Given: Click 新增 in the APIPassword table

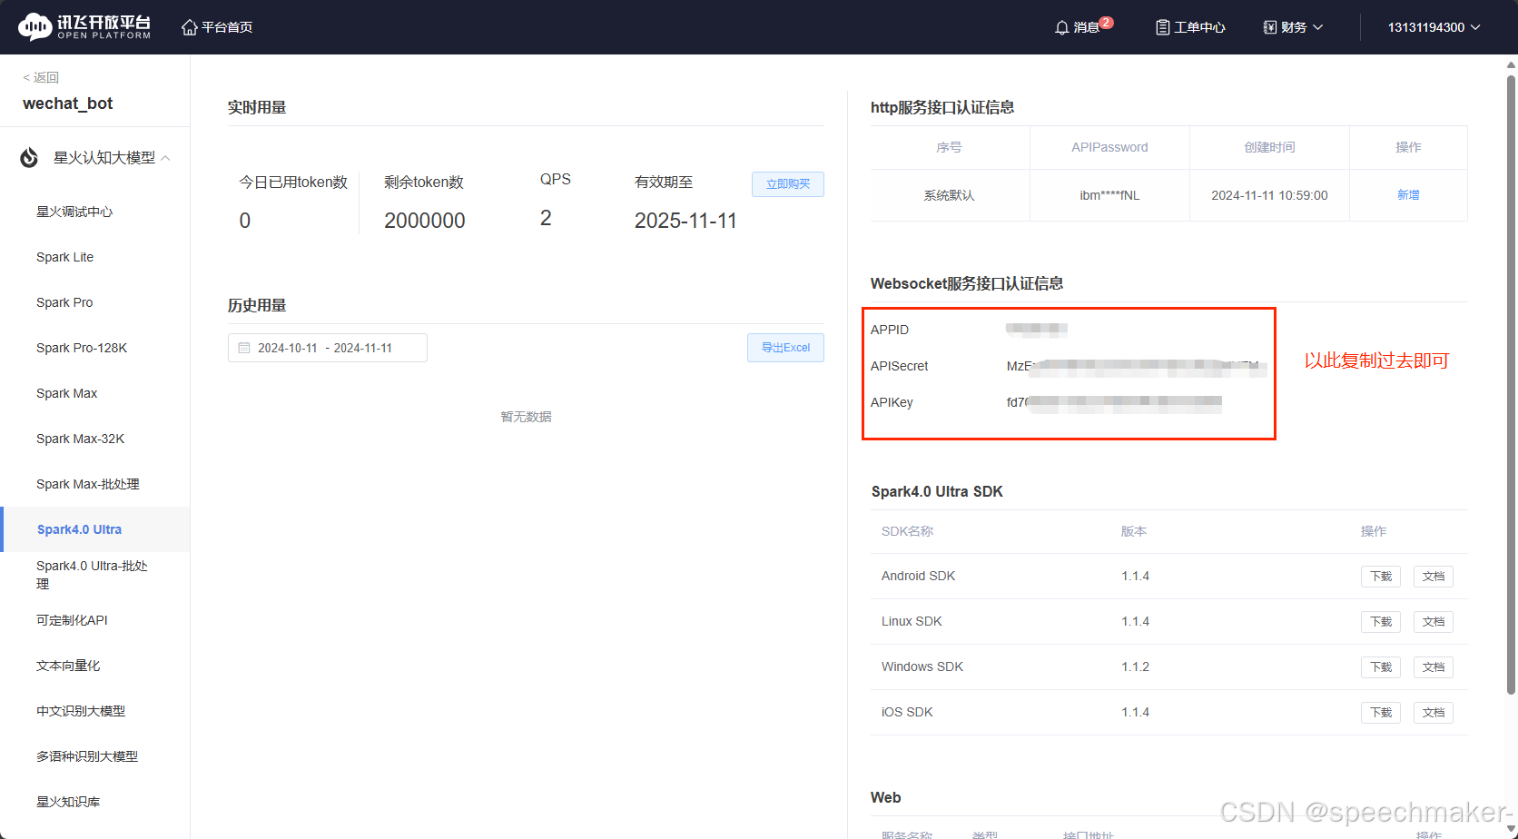Looking at the screenshot, I should (1408, 195).
